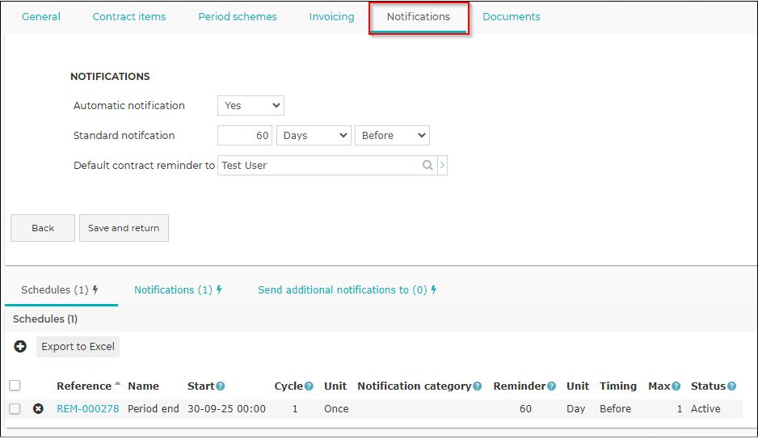This screenshot has width=758, height=439.
Task: Tick the checkbox for row REM-000278
Action: pyautogui.click(x=15, y=409)
